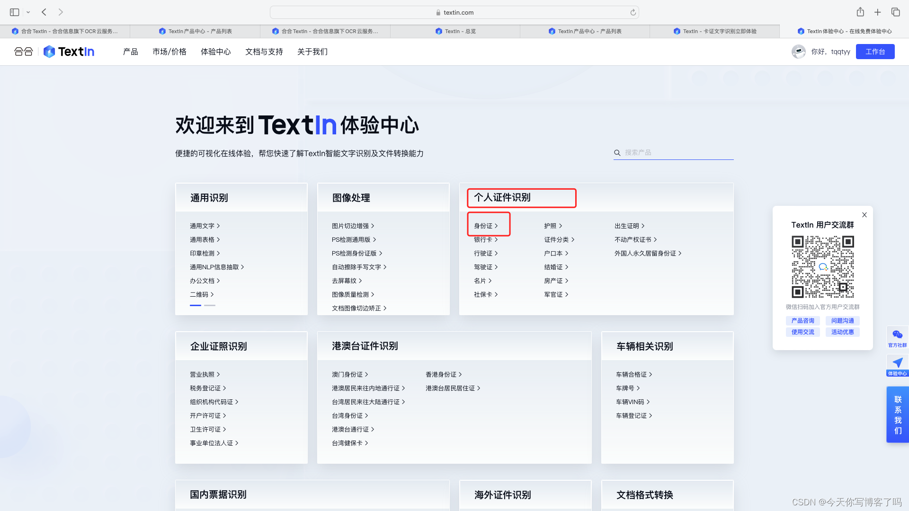This screenshot has width=909, height=511.
Task: Click the user avatar next to tqqtyy
Action: tap(799, 52)
